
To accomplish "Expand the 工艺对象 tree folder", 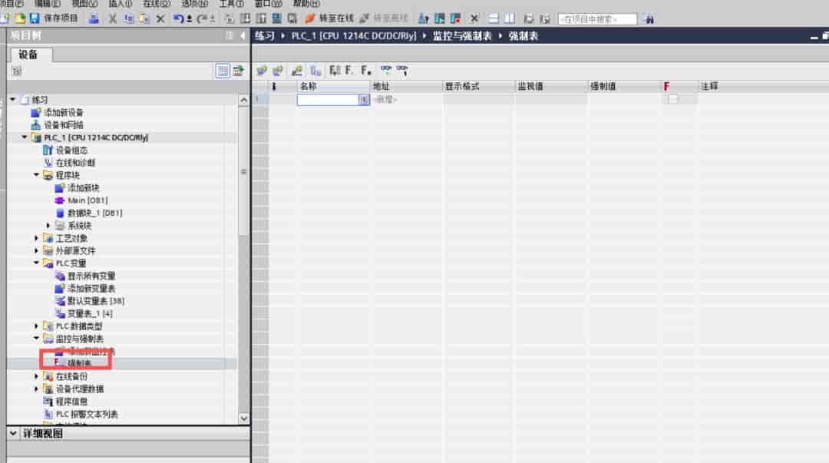I will (37, 238).
